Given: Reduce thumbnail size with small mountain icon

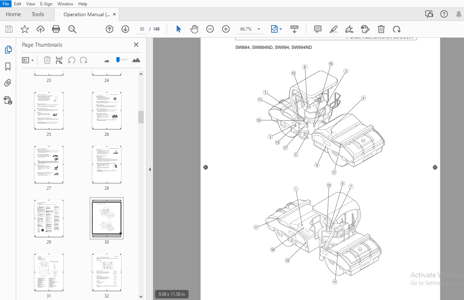Looking at the screenshot, I should (x=107, y=61).
